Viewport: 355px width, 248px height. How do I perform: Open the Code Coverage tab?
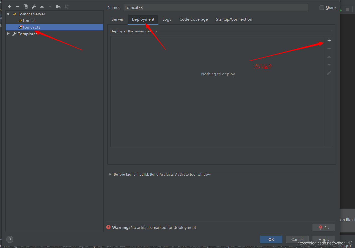tap(194, 19)
